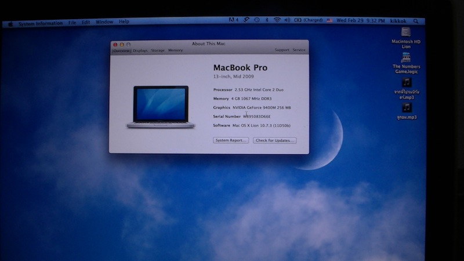Viewport: 464px width, 261px height.
Task: Click the date and time Wed Feb 29
Action: tap(360, 21)
